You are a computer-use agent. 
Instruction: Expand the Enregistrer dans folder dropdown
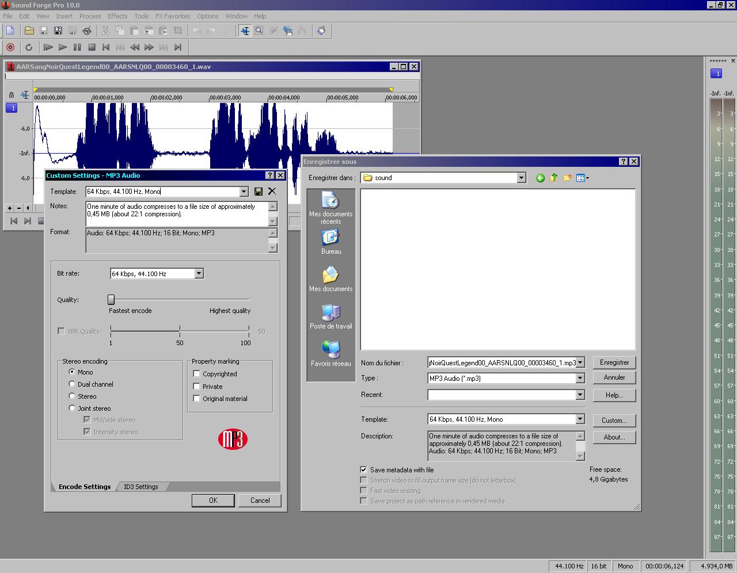coord(521,178)
